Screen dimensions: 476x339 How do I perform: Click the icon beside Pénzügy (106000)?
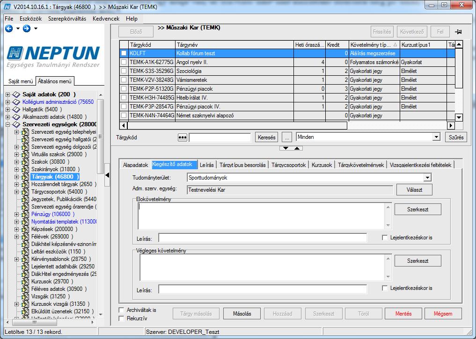coord(25,214)
